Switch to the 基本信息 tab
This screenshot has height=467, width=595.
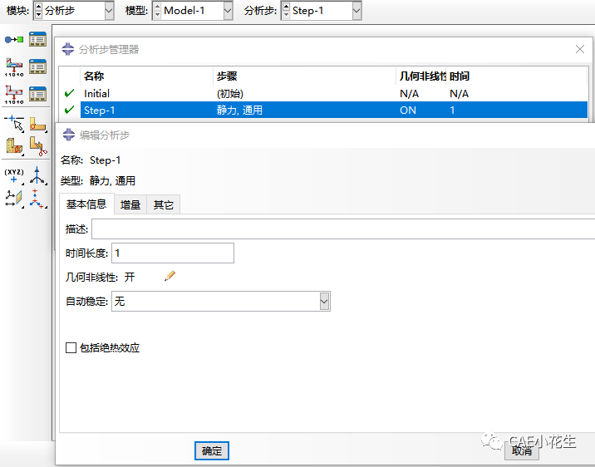pos(86,204)
